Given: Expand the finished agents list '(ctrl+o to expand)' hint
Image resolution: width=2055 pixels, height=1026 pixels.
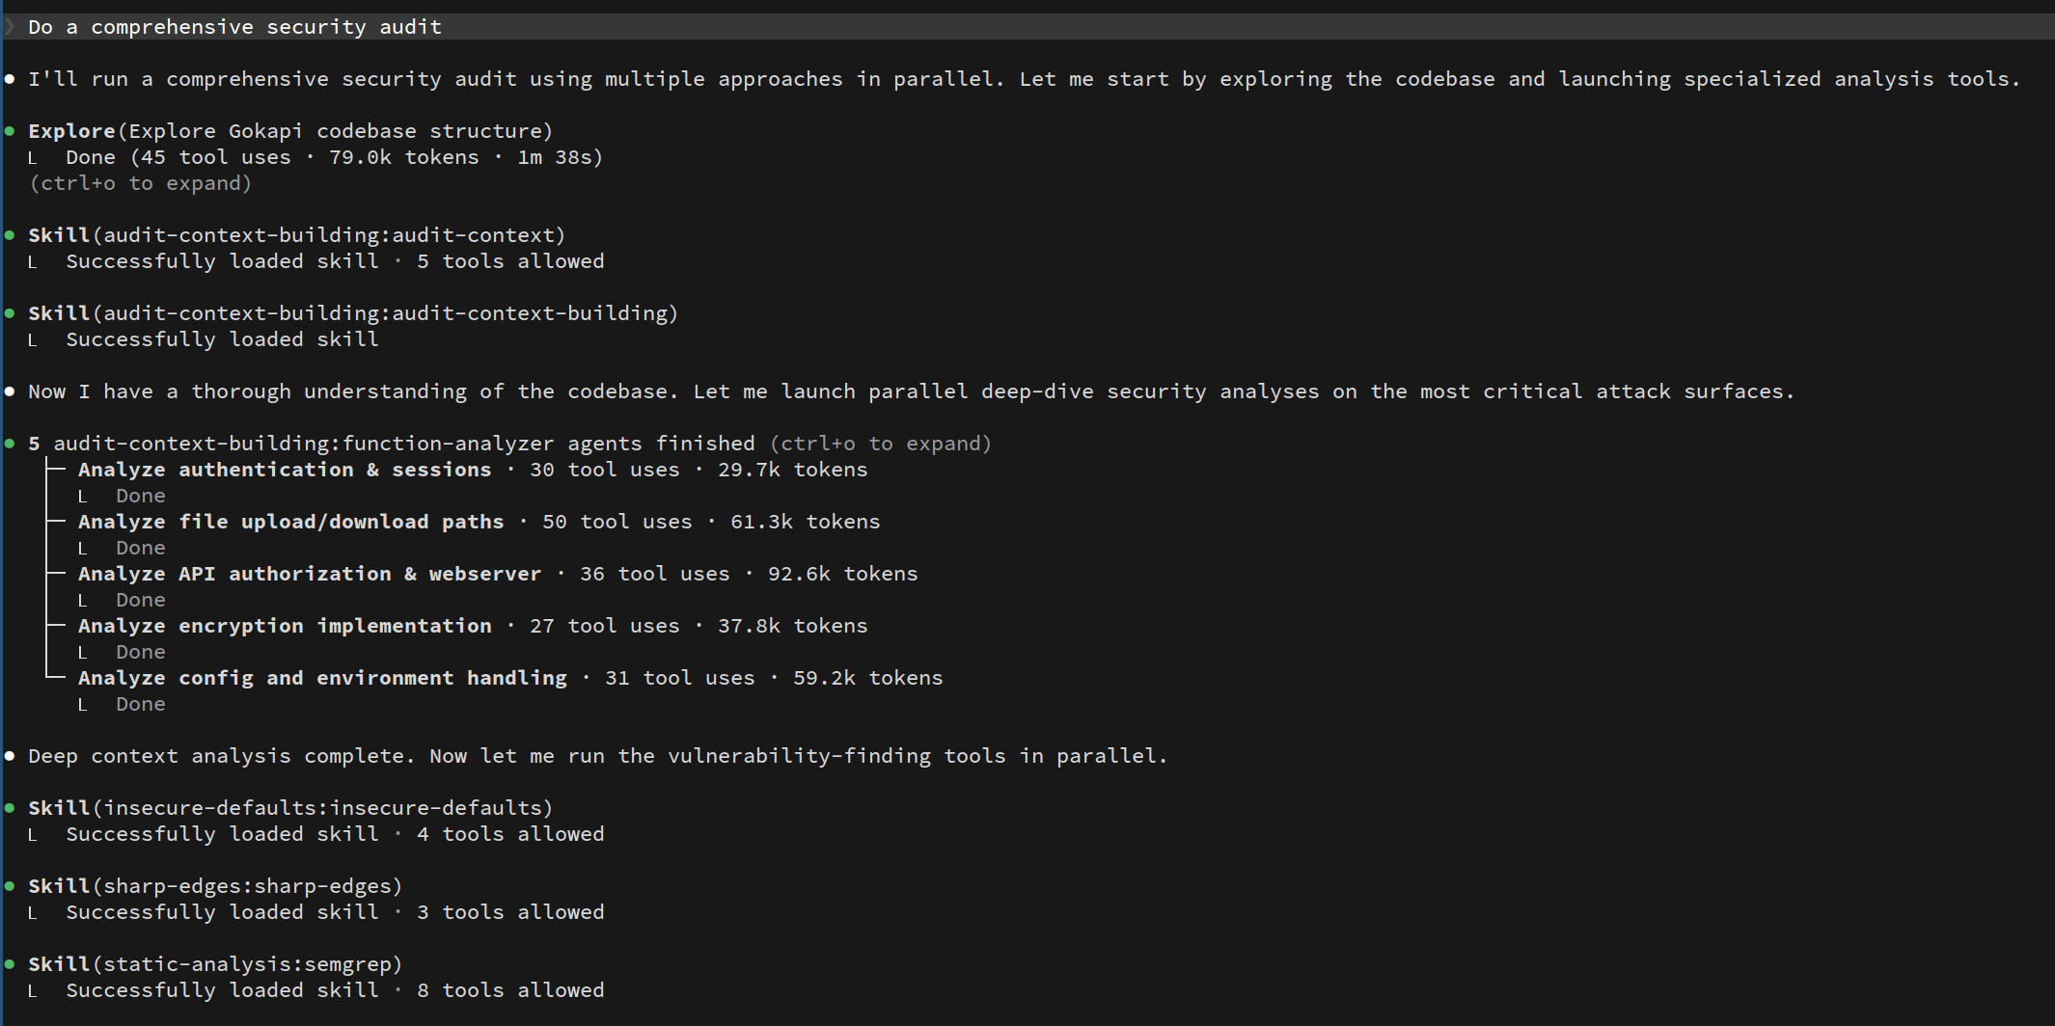Looking at the screenshot, I should pos(881,444).
